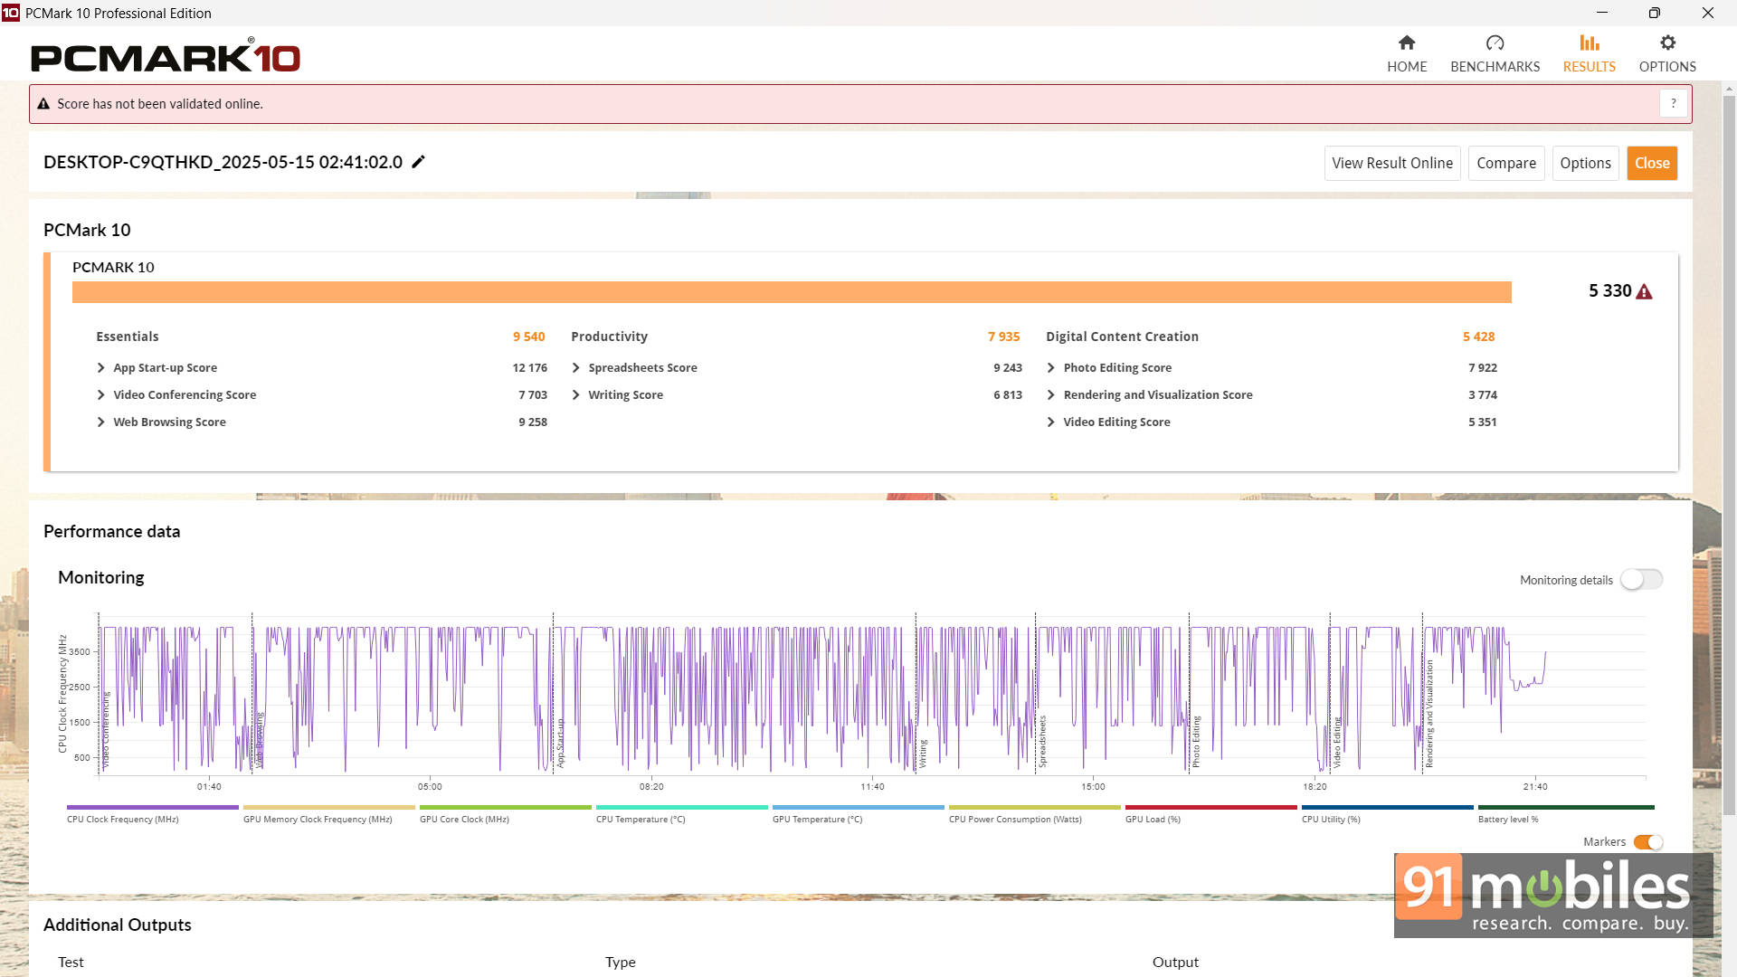
Task: Click the Output column header
Action: point(1175,962)
